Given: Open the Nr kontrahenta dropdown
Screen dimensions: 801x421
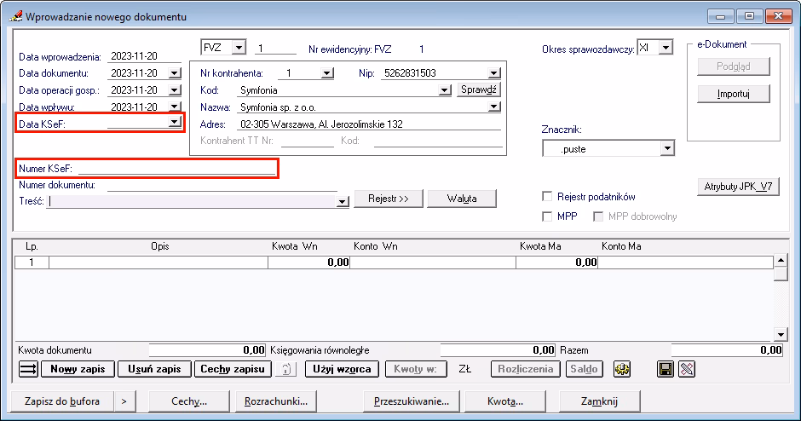Looking at the screenshot, I should pyautogui.click(x=327, y=73).
